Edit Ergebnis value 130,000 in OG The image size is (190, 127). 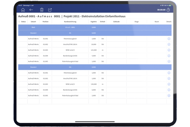click(94, 84)
